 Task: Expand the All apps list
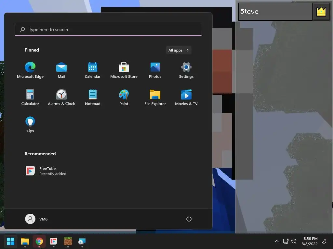(179, 50)
